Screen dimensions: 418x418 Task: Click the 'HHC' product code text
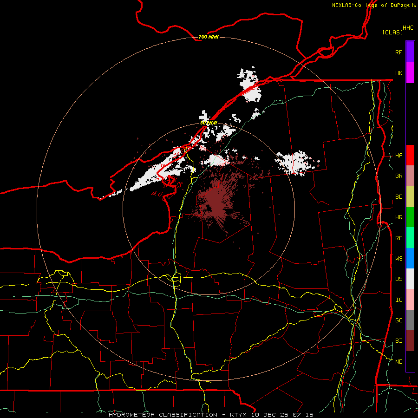(408, 28)
